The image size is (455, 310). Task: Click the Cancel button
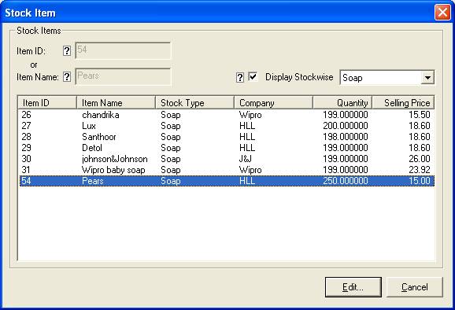tap(415, 287)
